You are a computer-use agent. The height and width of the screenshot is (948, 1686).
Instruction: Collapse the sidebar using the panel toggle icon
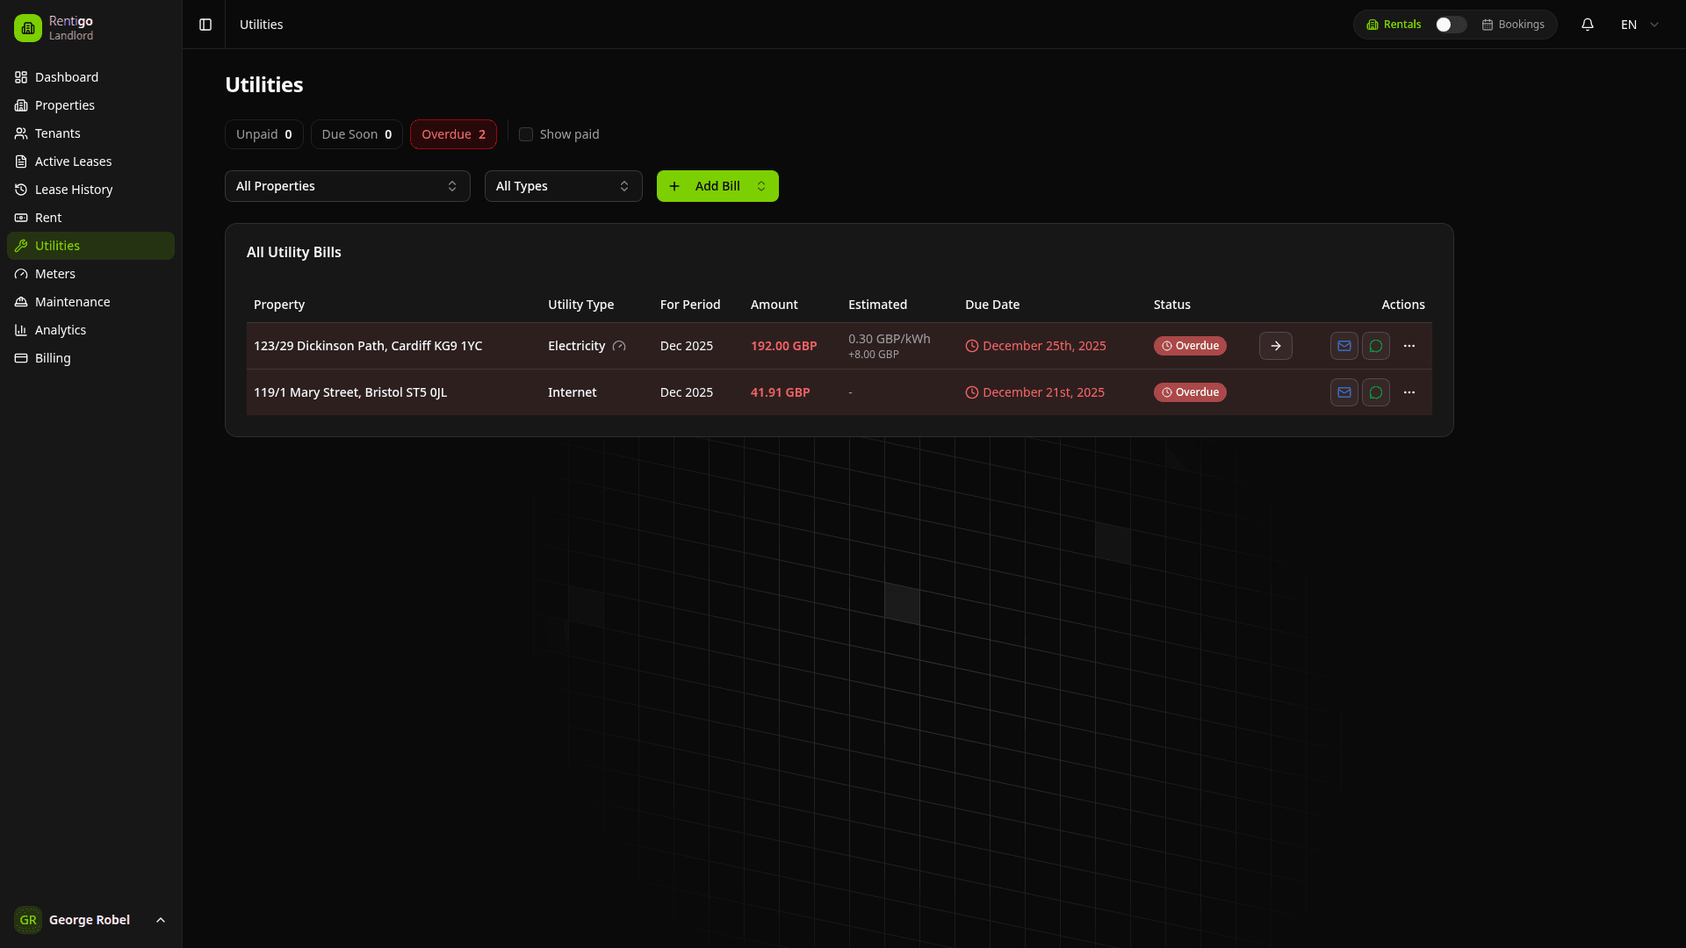[205, 25]
